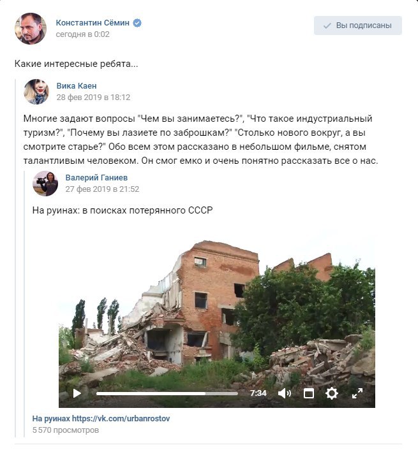Image resolution: width=418 pixels, height=450 pixels.
Task: Open the Валерий Ганиев profile link
Action: (x=96, y=178)
